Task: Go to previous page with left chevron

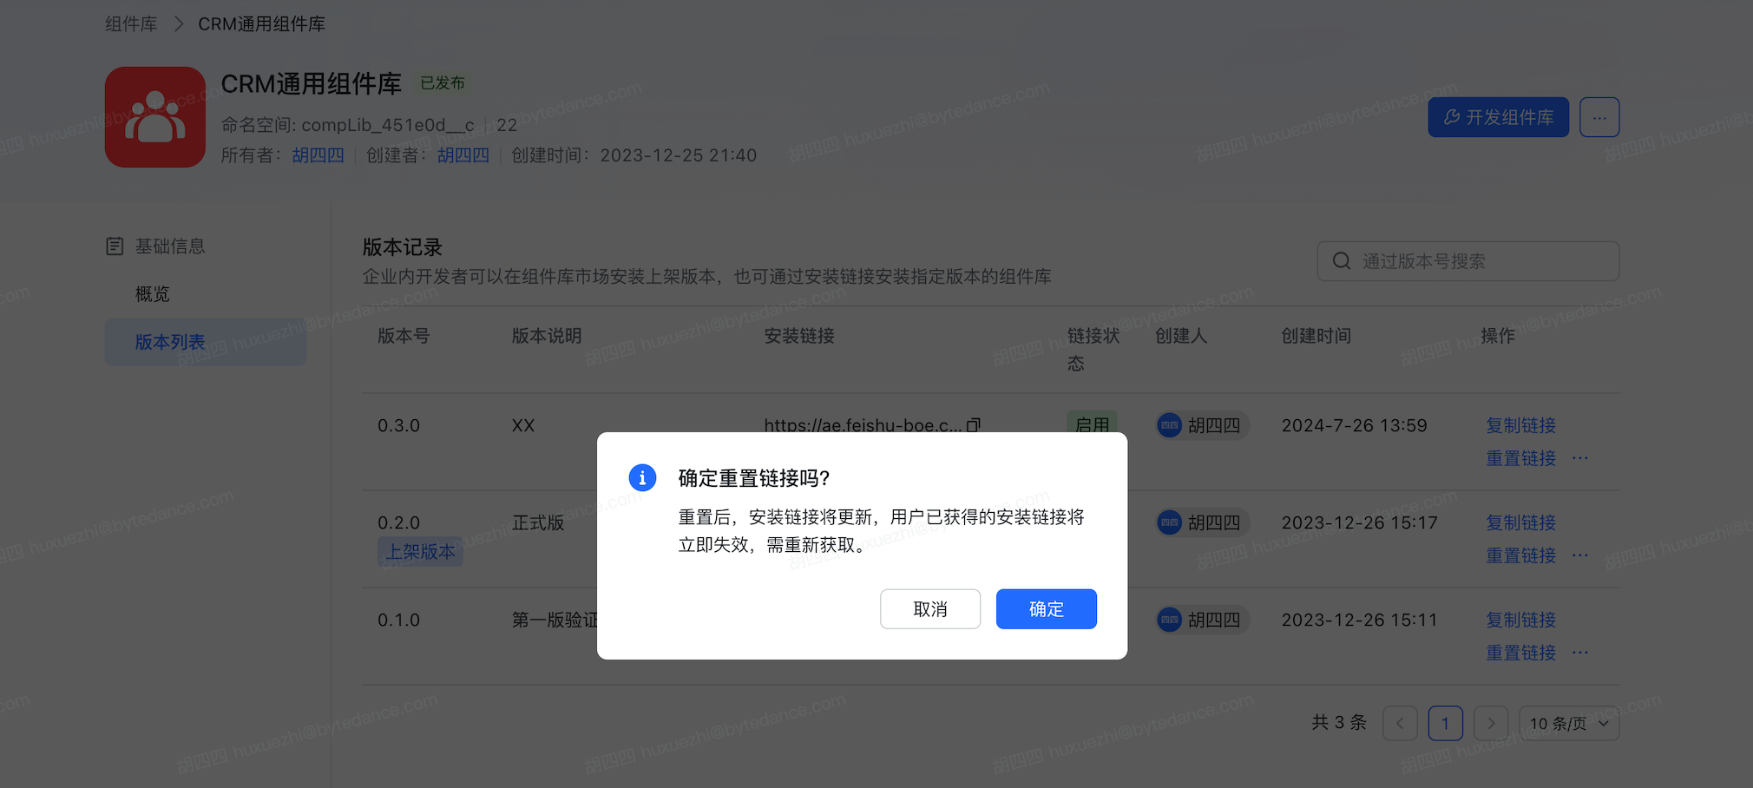Action: 1400,724
